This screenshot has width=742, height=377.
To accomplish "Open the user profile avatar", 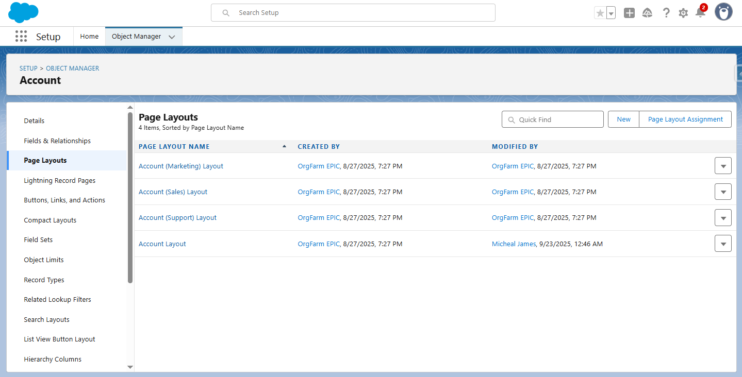I will [723, 12].
